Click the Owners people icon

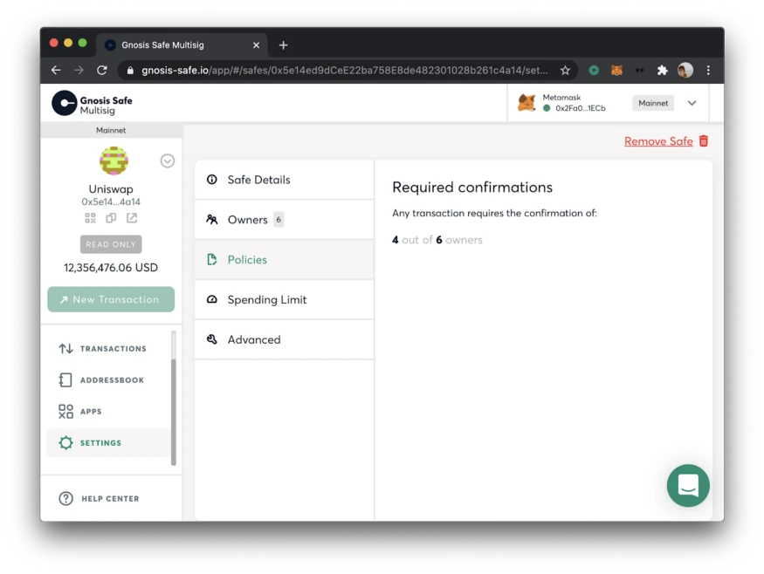tap(212, 220)
